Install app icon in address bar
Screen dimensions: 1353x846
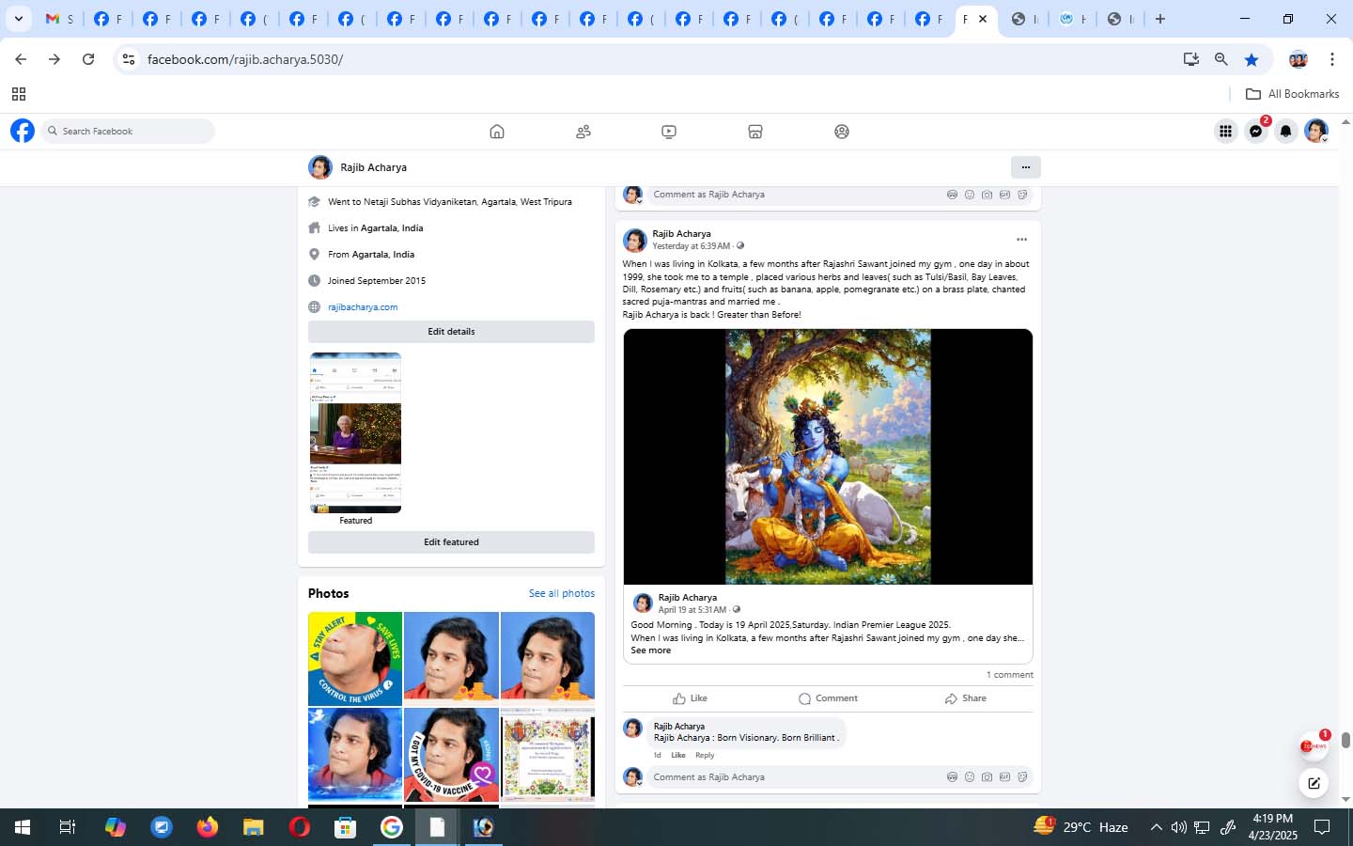[x=1191, y=59]
